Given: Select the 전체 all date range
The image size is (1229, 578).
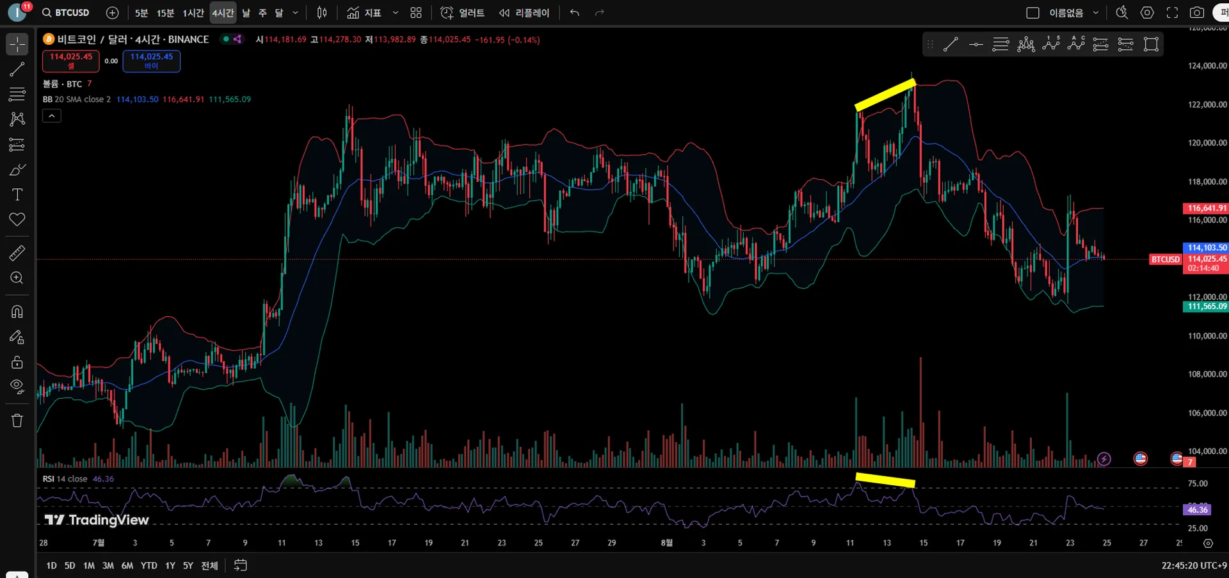Looking at the screenshot, I should (209, 566).
